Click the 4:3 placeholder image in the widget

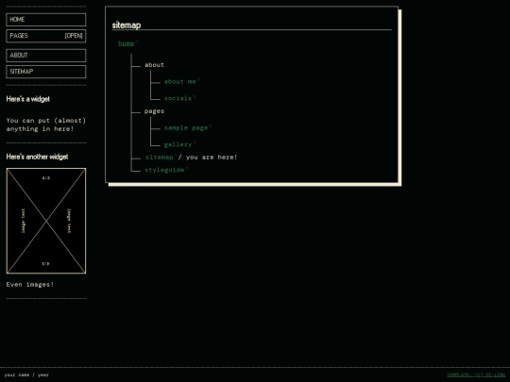(46, 221)
